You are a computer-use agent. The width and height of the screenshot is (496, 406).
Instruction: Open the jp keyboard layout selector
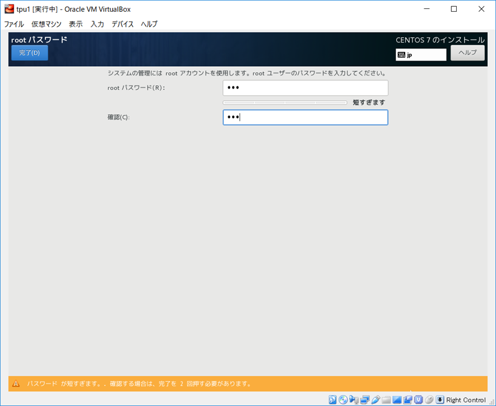(x=421, y=54)
